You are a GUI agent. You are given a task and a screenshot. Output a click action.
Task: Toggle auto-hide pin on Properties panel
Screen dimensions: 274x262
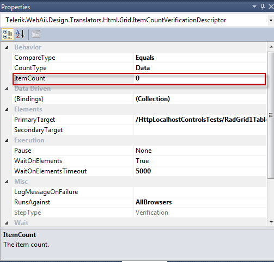coord(263,7)
